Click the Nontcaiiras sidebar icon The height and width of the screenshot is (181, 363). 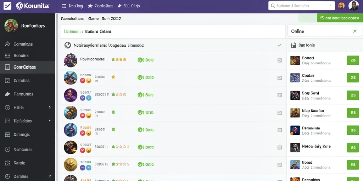pos(7,150)
